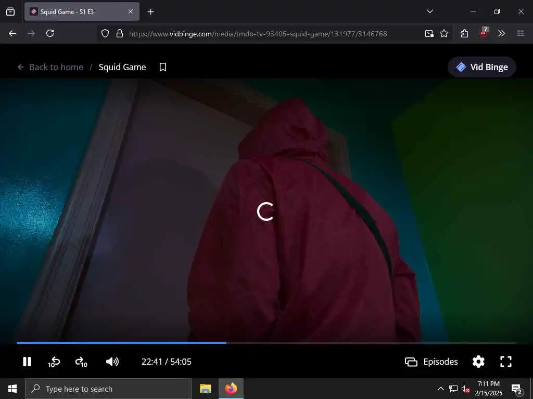Screen dimensions: 533x399
Task: Show more toolbar tools chevron
Action: tap(501, 33)
